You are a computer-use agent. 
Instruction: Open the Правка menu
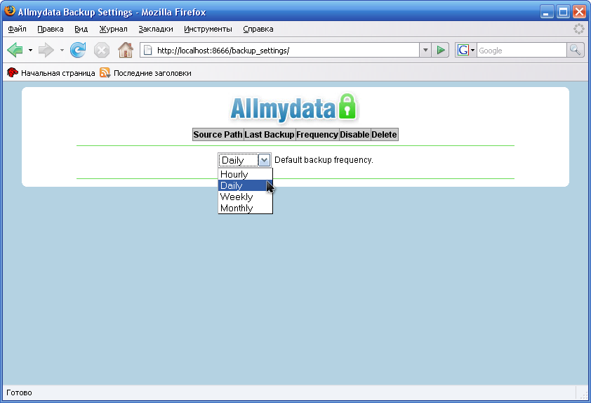click(x=51, y=29)
